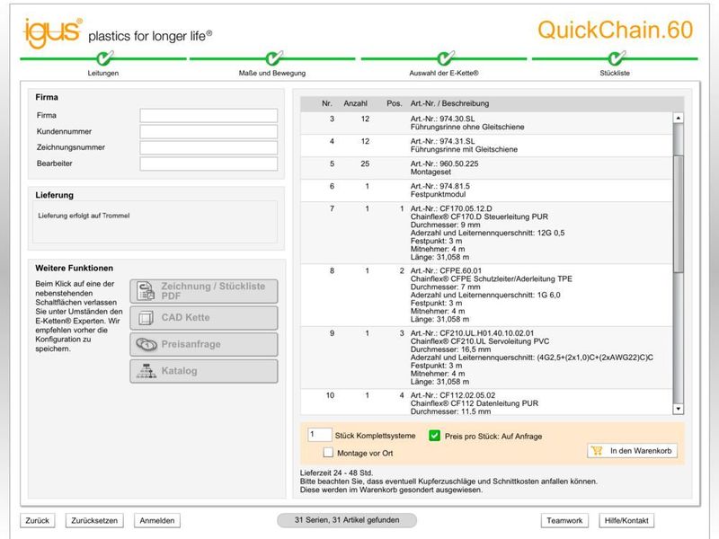This screenshot has width=719, height=539.
Task: Click the Anmelden button
Action: [x=157, y=520]
